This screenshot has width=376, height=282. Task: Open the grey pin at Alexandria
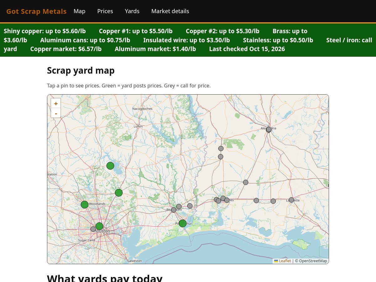[269, 129]
